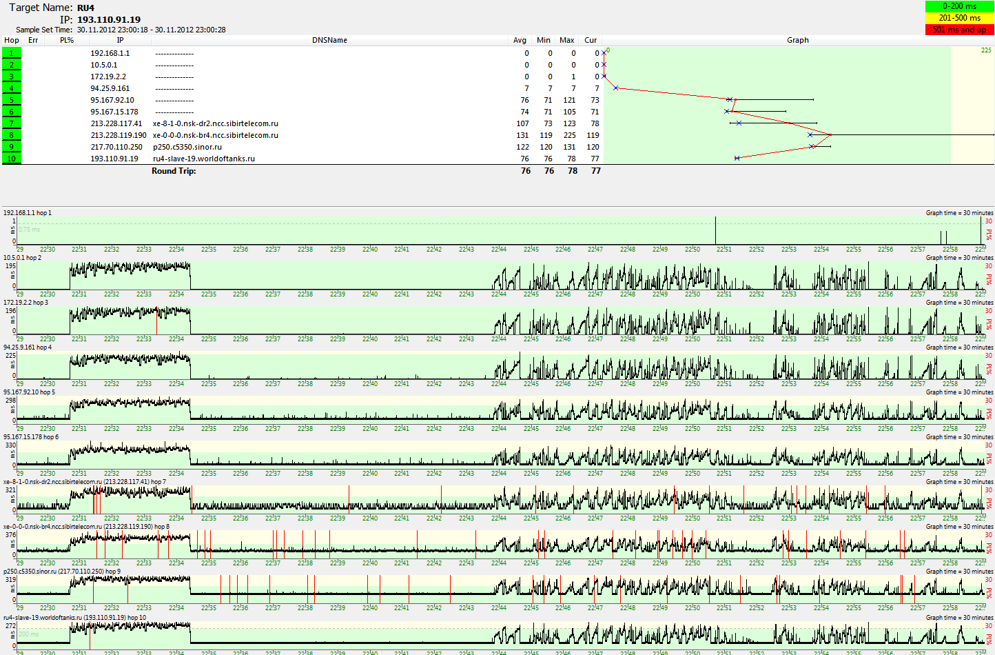This screenshot has width=995, height=655.
Task: Click the 22:51 spike in hop 1 timeline
Action: tap(715, 230)
